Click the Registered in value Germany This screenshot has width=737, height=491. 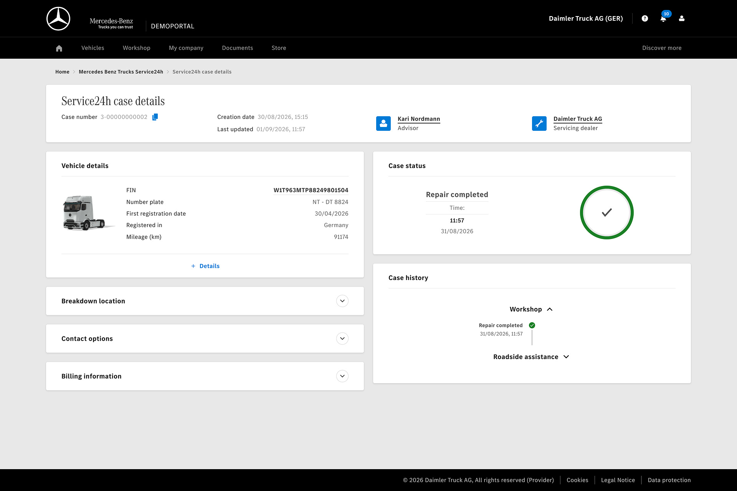(x=336, y=225)
